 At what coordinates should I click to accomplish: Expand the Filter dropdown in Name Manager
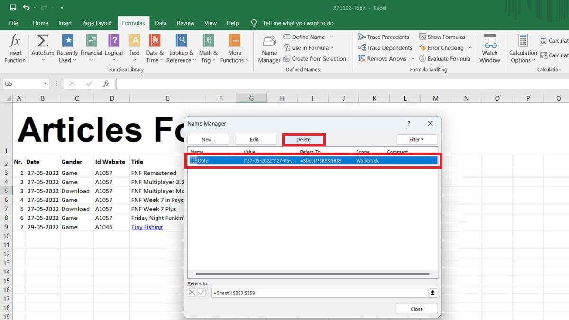pyautogui.click(x=417, y=139)
